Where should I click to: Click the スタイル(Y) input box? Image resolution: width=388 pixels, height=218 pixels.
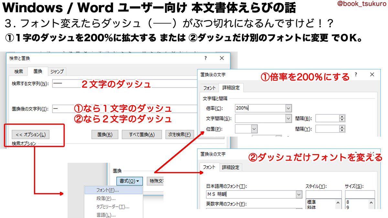pyautogui.click(x=323, y=194)
